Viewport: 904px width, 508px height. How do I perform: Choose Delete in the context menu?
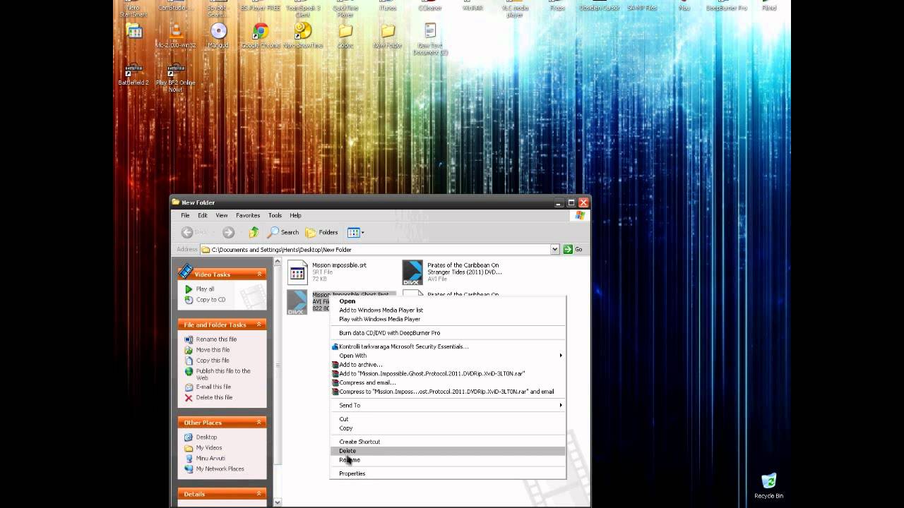[448, 451]
